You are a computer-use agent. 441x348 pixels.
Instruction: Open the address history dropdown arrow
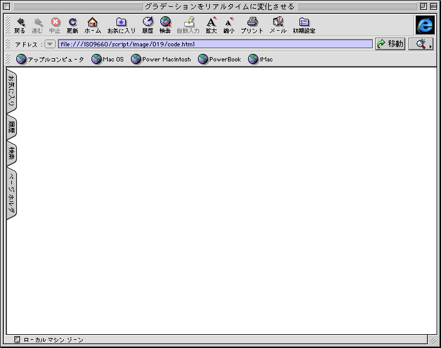click(x=49, y=44)
